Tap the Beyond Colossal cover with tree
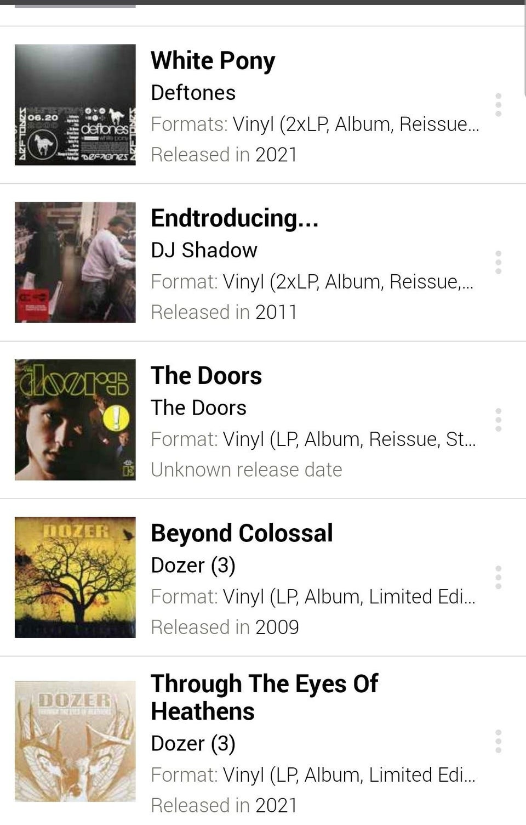This screenshot has height=825, width=526. point(75,577)
